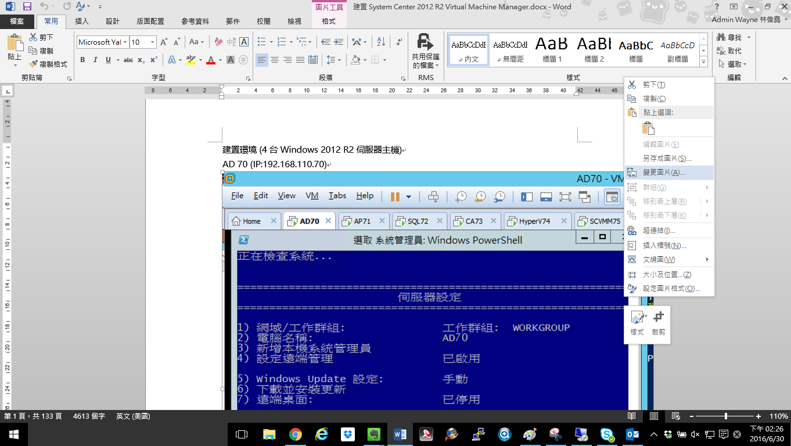Choose Save as Picture in context menu
This screenshot has width=791, height=446.
(669, 159)
